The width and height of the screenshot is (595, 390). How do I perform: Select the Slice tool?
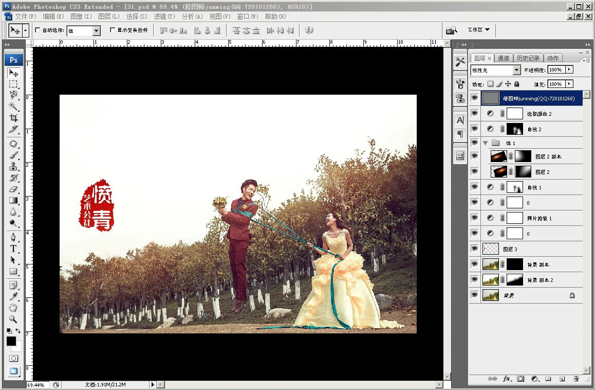(13, 129)
